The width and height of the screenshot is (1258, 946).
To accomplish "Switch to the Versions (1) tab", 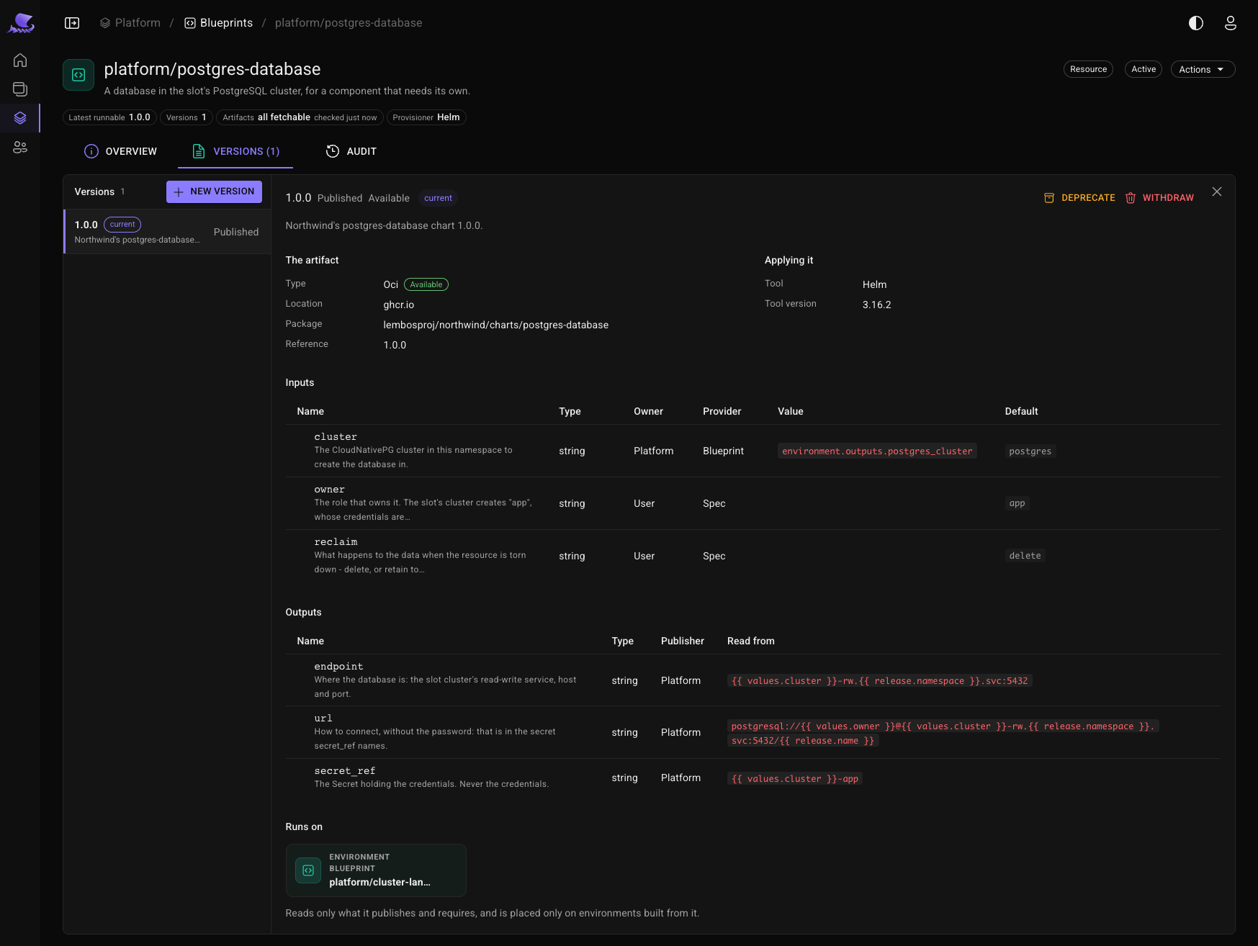I will tap(235, 151).
